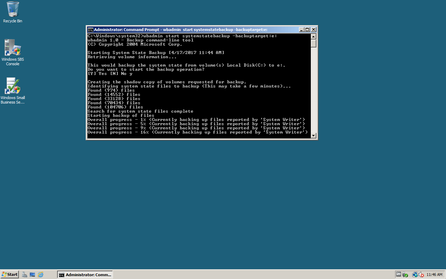Click the console scrollbar thumb

click(x=313, y=43)
